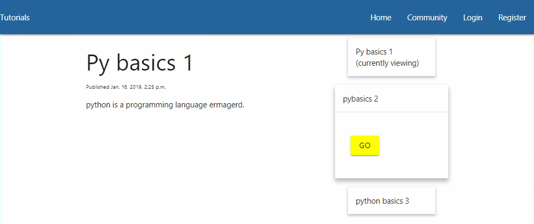Open the Community nav link
The height and width of the screenshot is (224, 534).
(427, 18)
